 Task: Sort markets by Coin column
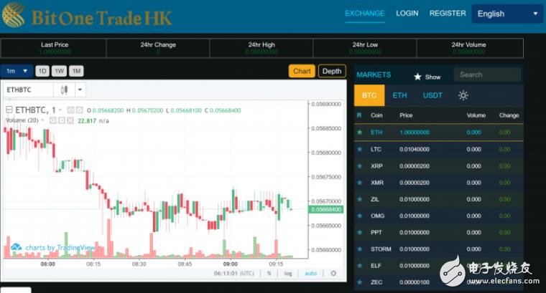pyautogui.click(x=376, y=115)
